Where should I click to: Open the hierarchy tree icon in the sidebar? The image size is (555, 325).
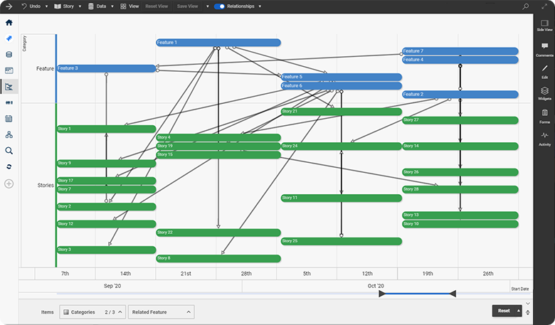[9, 135]
